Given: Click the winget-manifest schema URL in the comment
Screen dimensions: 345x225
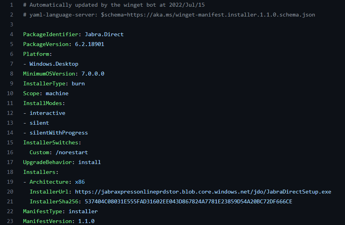Looking at the screenshot, I should click(208, 15).
